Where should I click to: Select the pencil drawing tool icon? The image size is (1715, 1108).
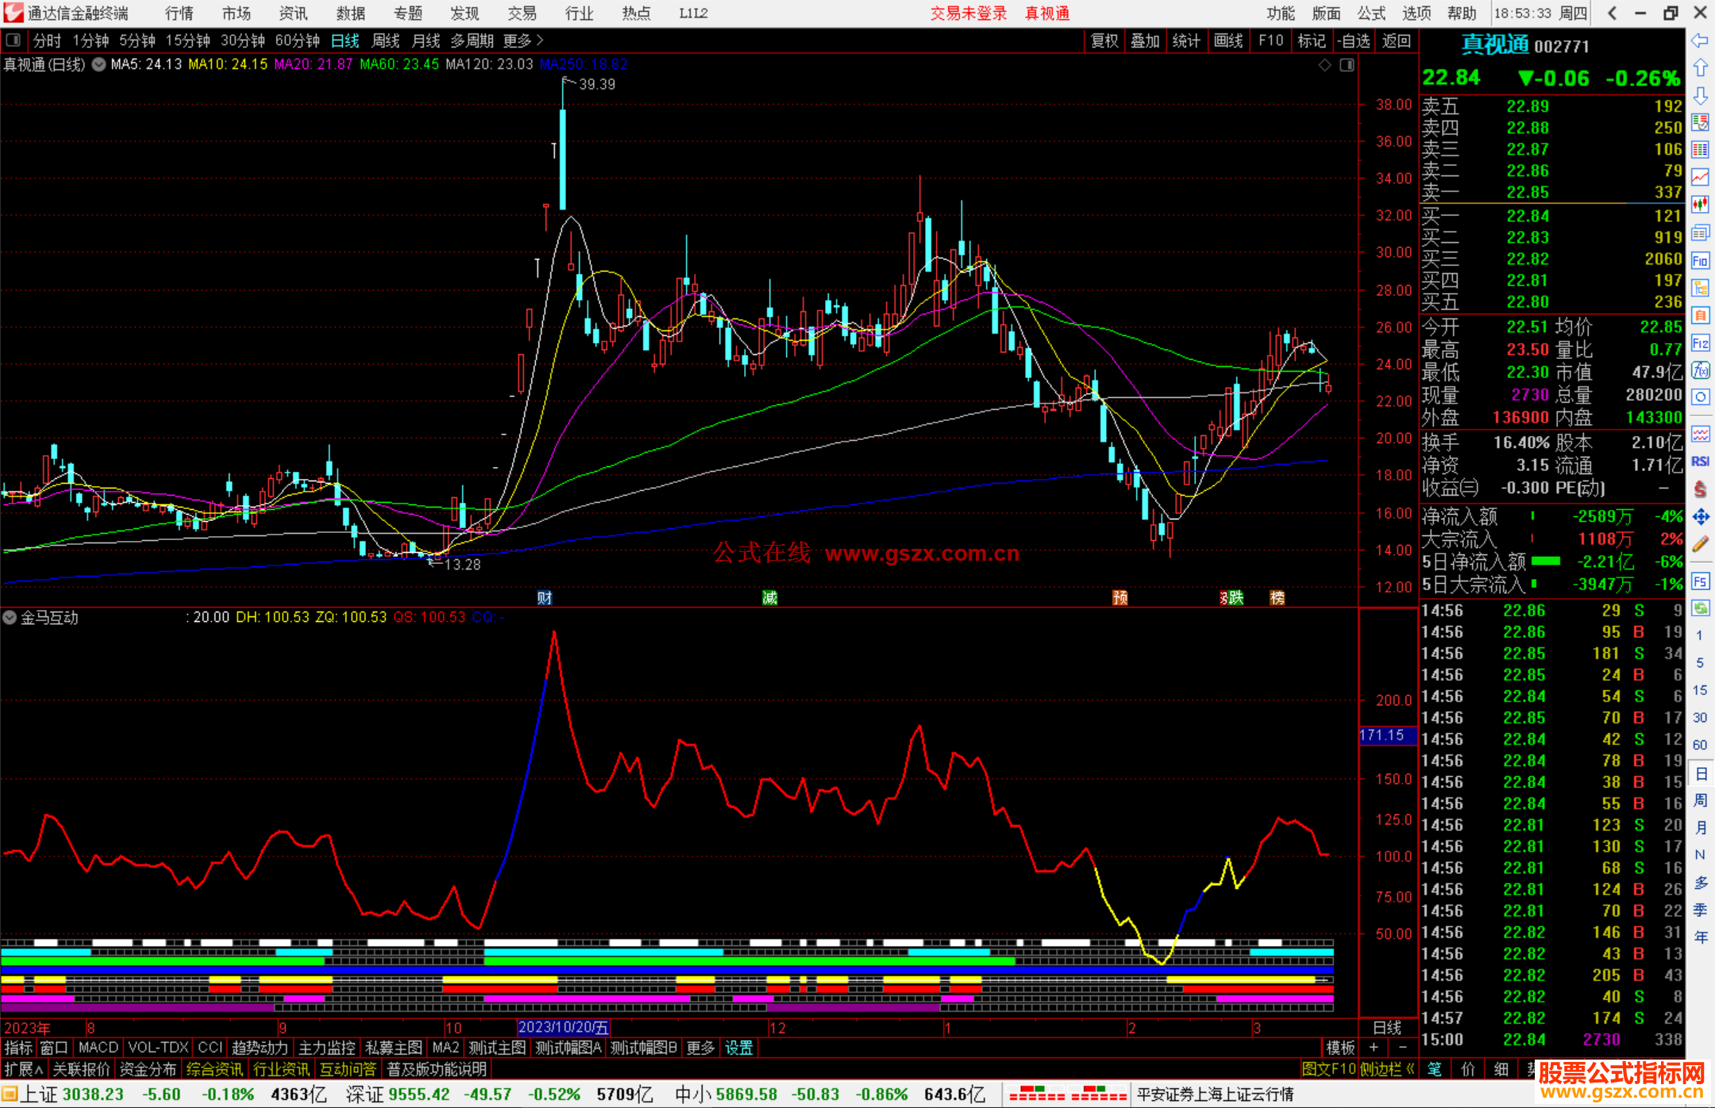pyautogui.click(x=1700, y=545)
